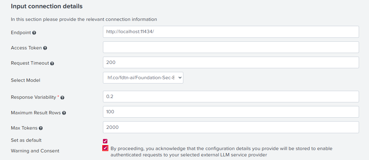The image size is (369, 160).
Task: Uncheck the Set as default checkbox
Action: [x=105, y=141]
